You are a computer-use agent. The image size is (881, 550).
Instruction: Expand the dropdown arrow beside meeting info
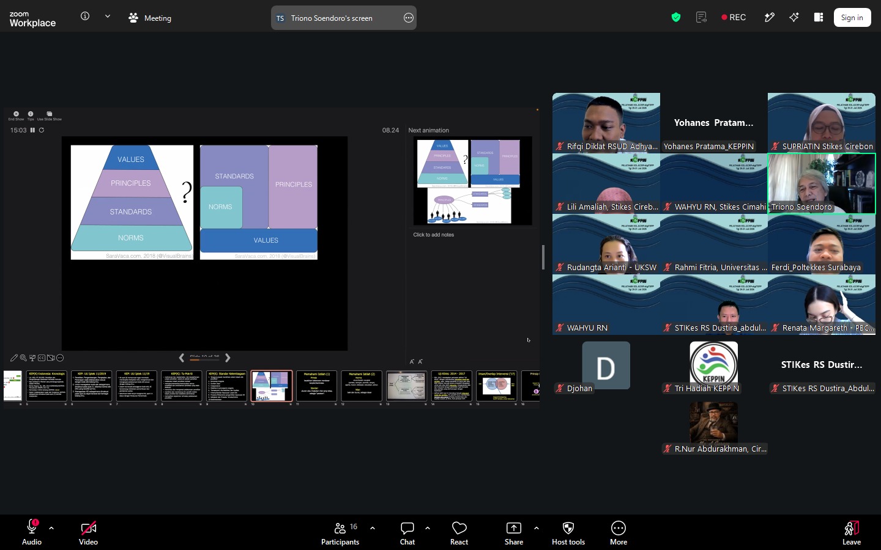click(108, 16)
